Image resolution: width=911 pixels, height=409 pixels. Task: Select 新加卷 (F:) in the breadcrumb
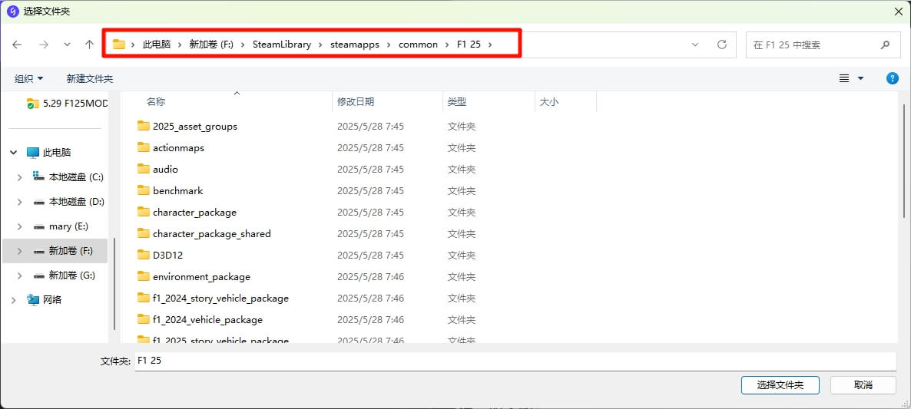[211, 44]
